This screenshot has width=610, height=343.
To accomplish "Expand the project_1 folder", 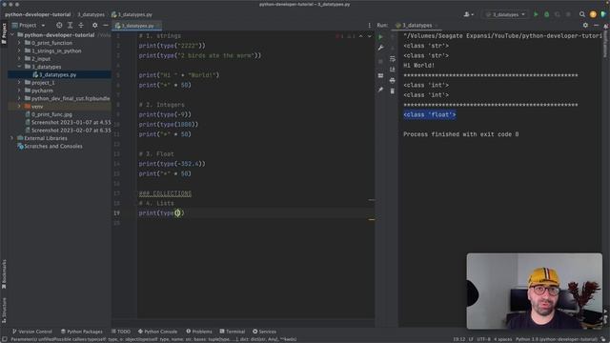I will [19, 83].
